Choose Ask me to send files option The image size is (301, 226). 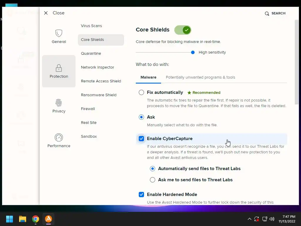tap(153, 180)
